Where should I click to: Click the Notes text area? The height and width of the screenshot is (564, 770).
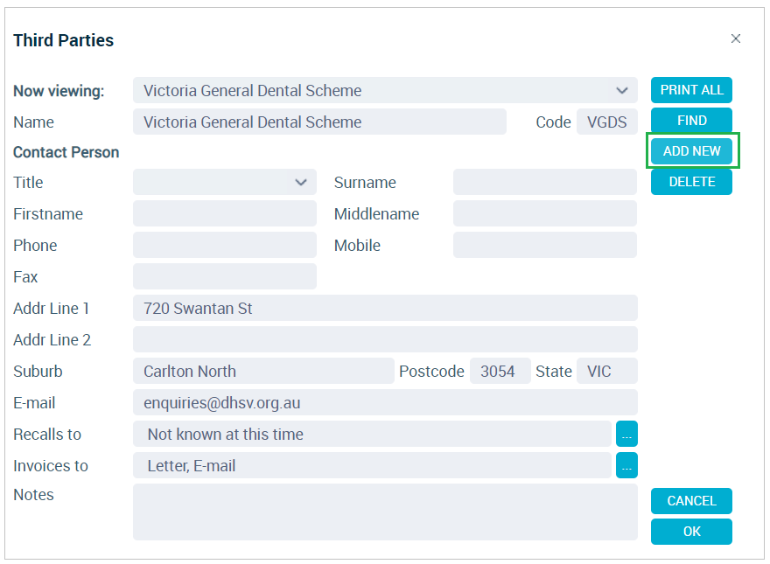pyautogui.click(x=385, y=512)
